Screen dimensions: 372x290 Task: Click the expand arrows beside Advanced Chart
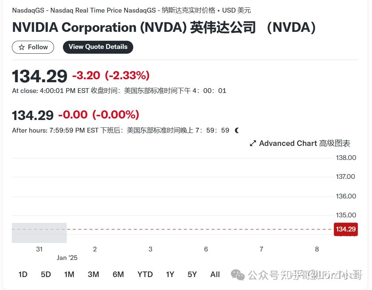pyautogui.click(x=253, y=143)
